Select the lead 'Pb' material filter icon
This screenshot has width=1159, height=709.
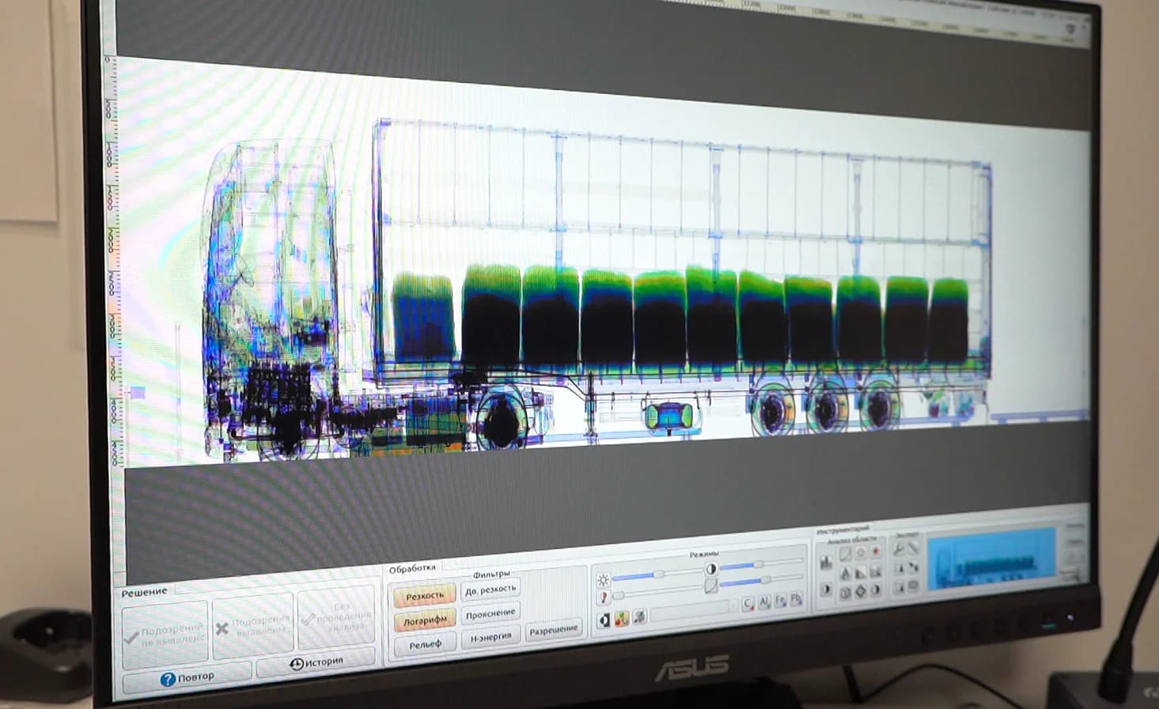pyautogui.click(x=796, y=598)
